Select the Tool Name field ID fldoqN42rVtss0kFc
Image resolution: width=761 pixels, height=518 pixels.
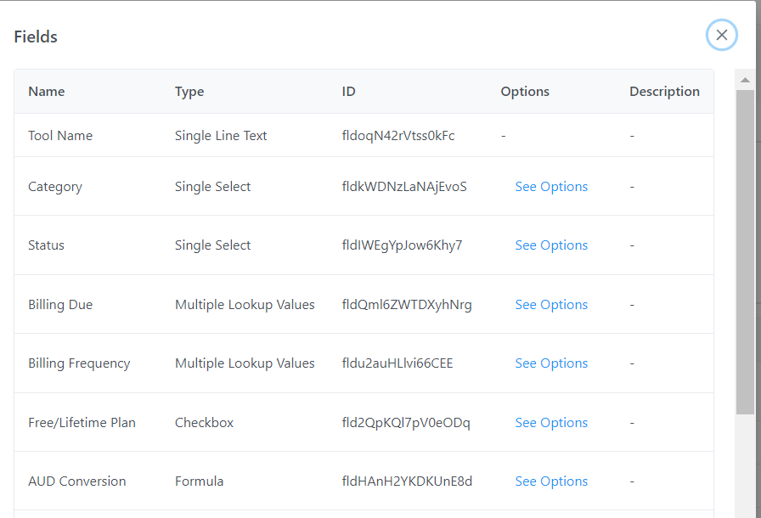[x=398, y=136]
